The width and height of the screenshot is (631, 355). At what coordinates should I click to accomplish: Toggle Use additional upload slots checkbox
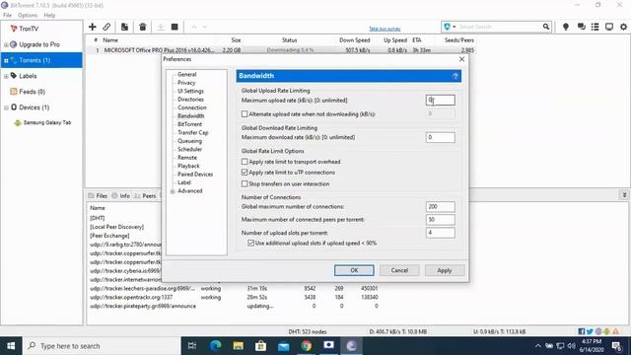pyautogui.click(x=250, y=244)
